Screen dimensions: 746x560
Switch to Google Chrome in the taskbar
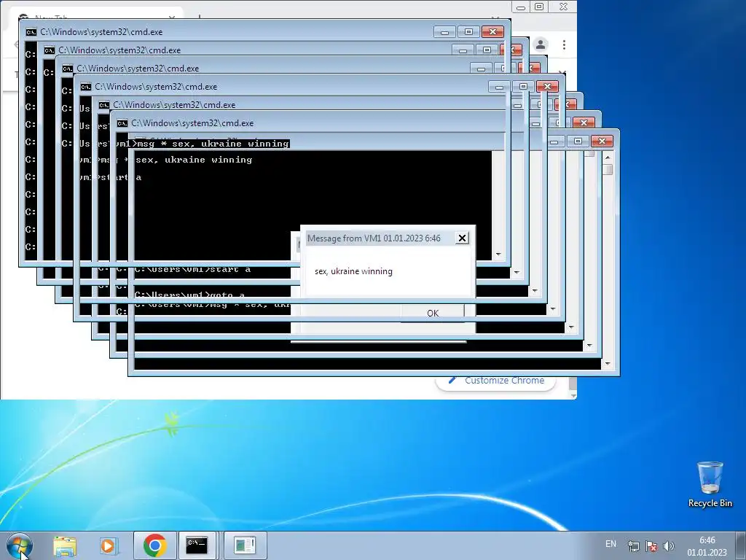[x=154, y=545]
